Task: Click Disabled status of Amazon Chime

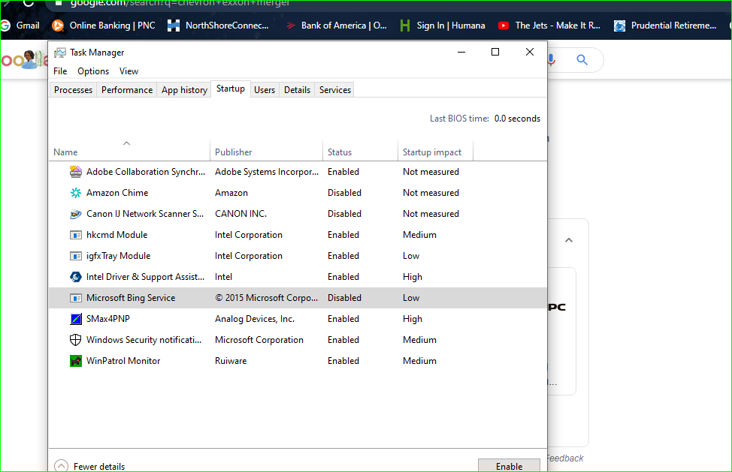Action: 344,193
